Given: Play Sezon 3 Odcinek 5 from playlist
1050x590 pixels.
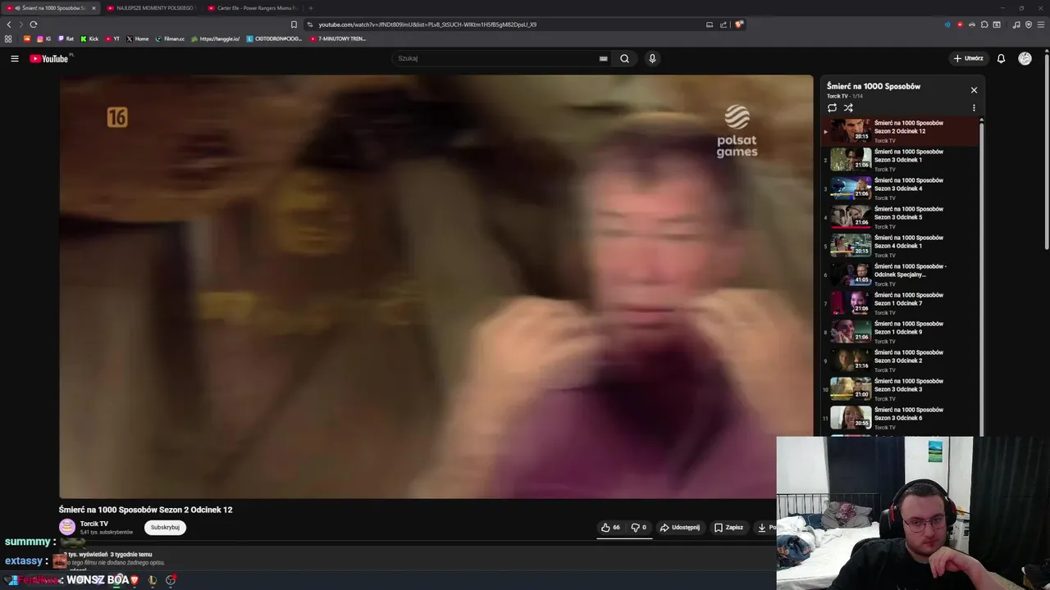Looking at the screenshot, I should (900, 217).
